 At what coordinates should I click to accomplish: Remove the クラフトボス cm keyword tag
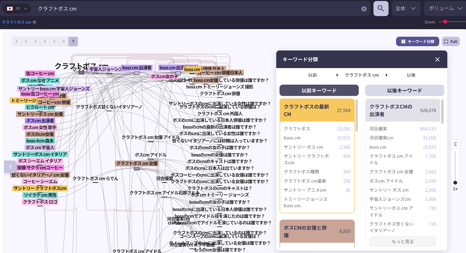(34, 22)
